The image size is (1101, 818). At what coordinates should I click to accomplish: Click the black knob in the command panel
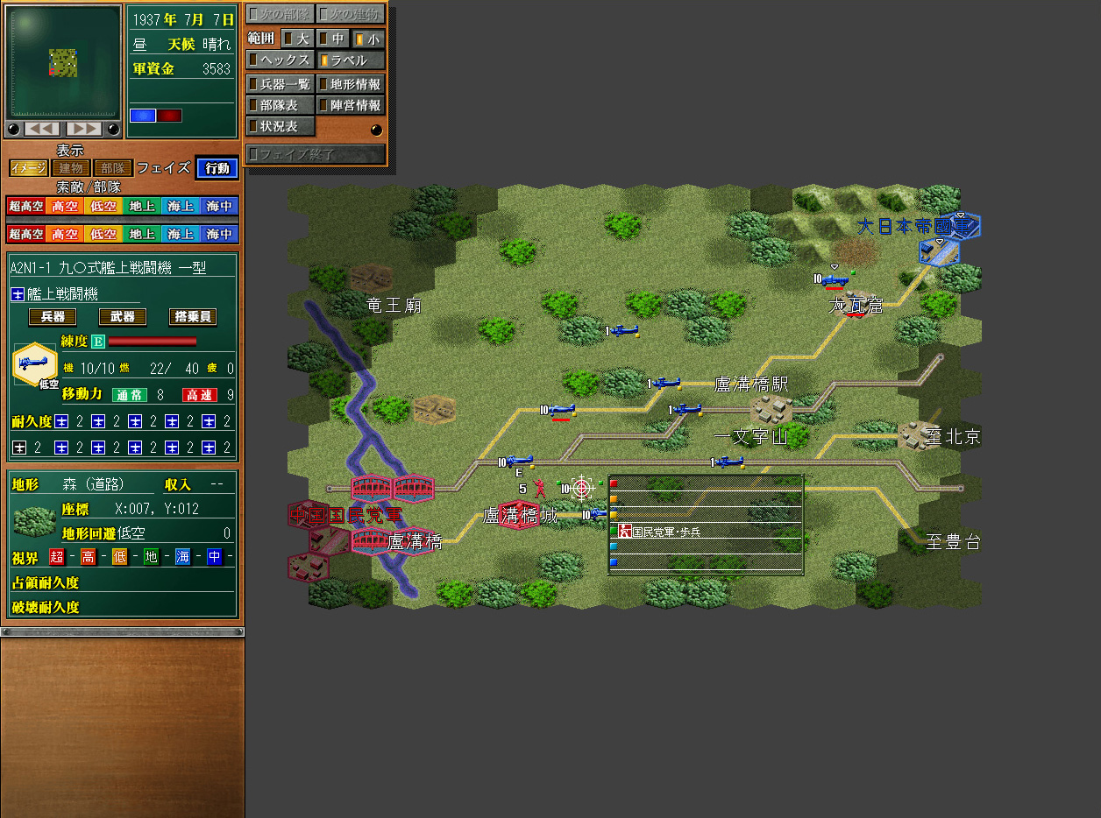pyautogui.click(x=376, y=130)
